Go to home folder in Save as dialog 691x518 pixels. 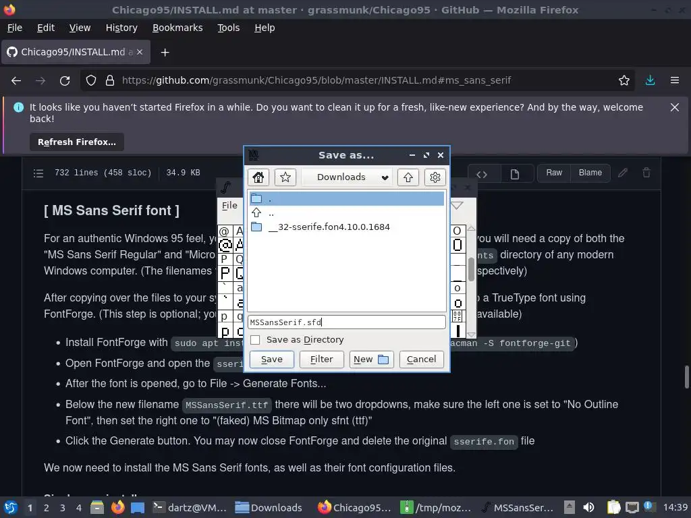(258, 177)
